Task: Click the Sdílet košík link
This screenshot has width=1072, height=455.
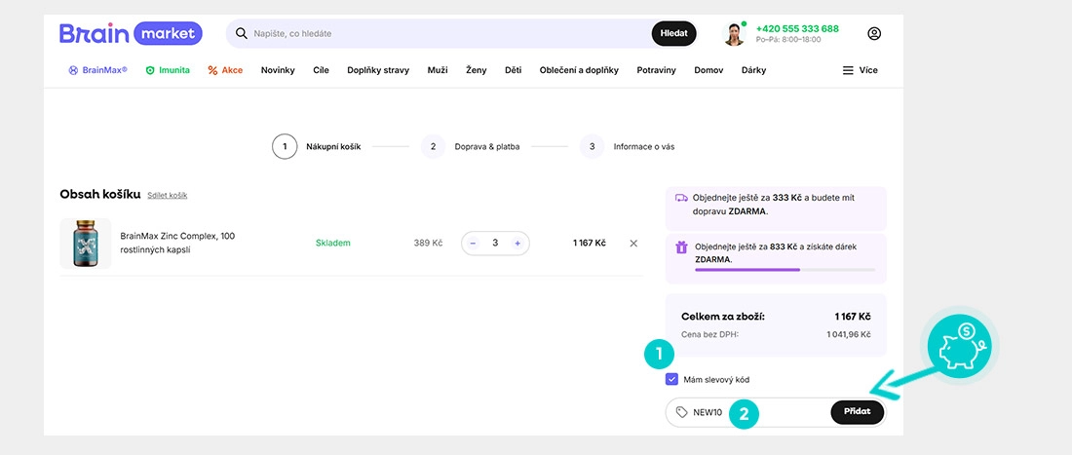Action: [168, 196]
